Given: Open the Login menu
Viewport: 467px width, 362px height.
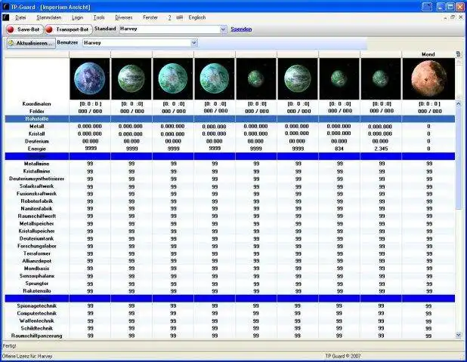Looking at the screenshot, I should 77,17.
